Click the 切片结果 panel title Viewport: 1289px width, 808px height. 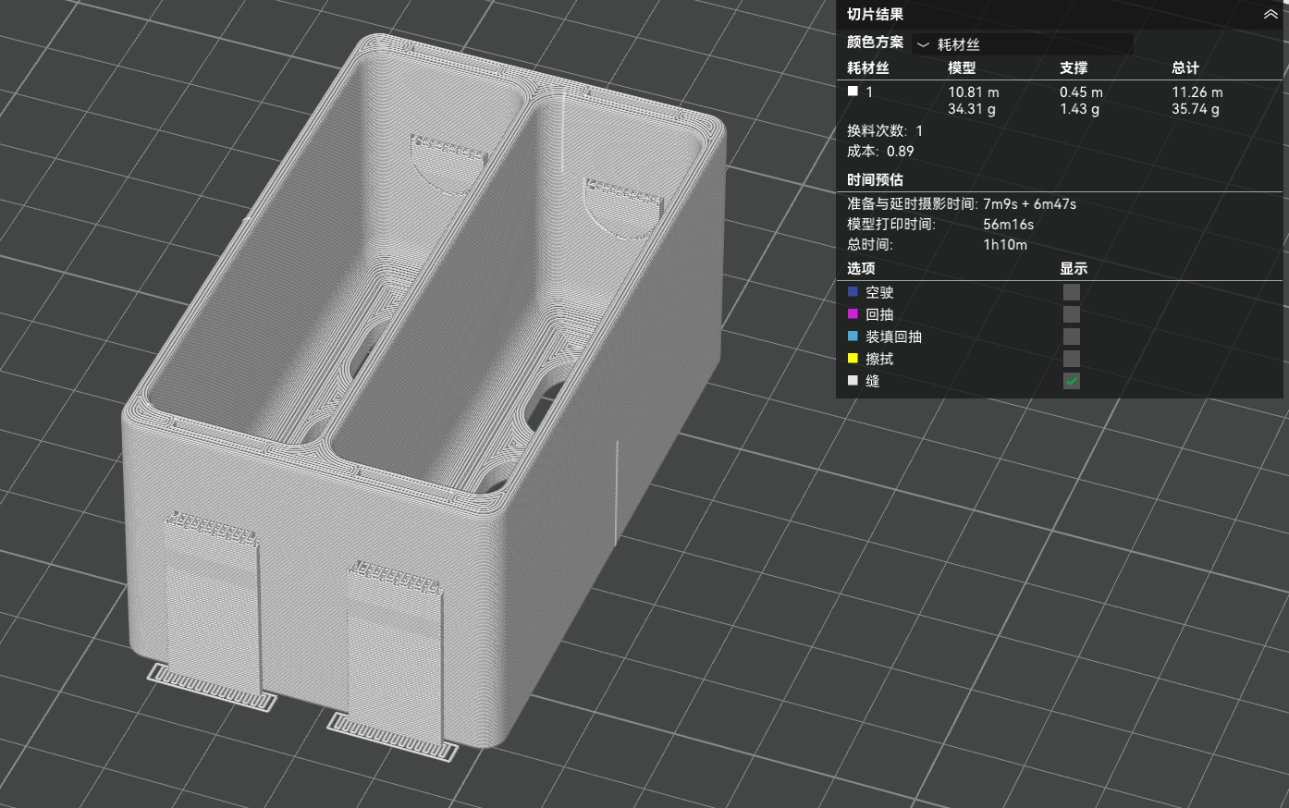coord(875,14)
